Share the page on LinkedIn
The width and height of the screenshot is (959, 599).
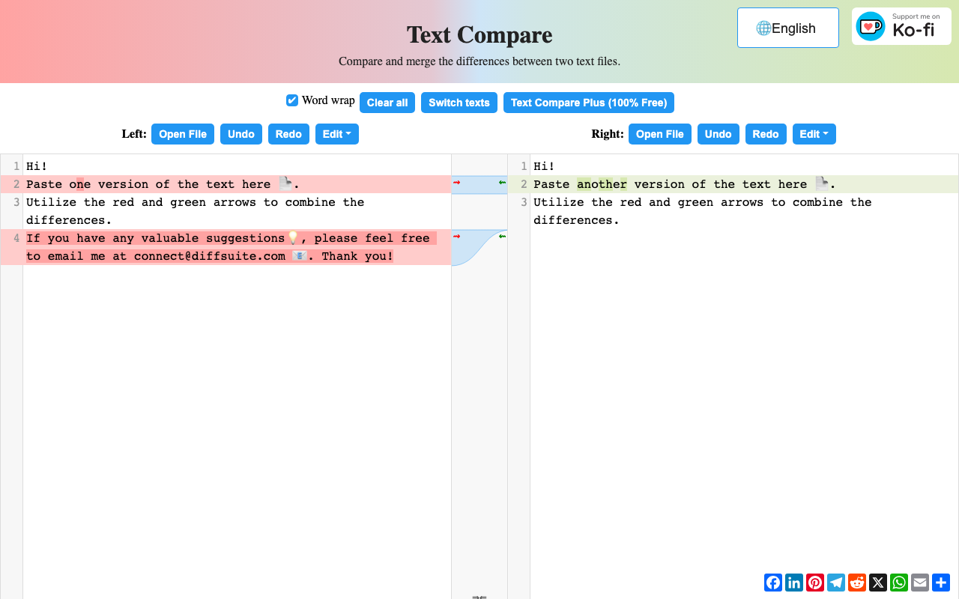click(x=794, y=583)
